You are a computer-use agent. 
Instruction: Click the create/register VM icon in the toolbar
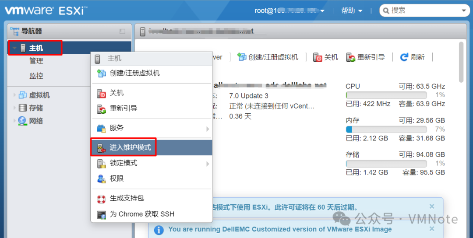point(242,56)
